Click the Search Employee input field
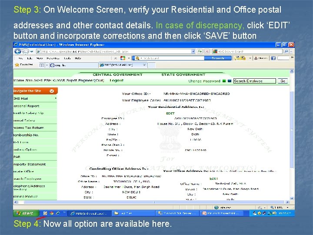Image resolution: width=313 pixels, height=235 pixels. (x=254, y=81)
